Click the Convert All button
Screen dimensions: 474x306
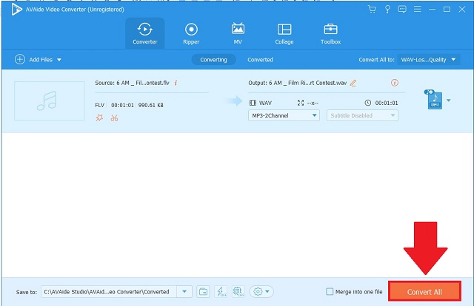tap(424, 291)
